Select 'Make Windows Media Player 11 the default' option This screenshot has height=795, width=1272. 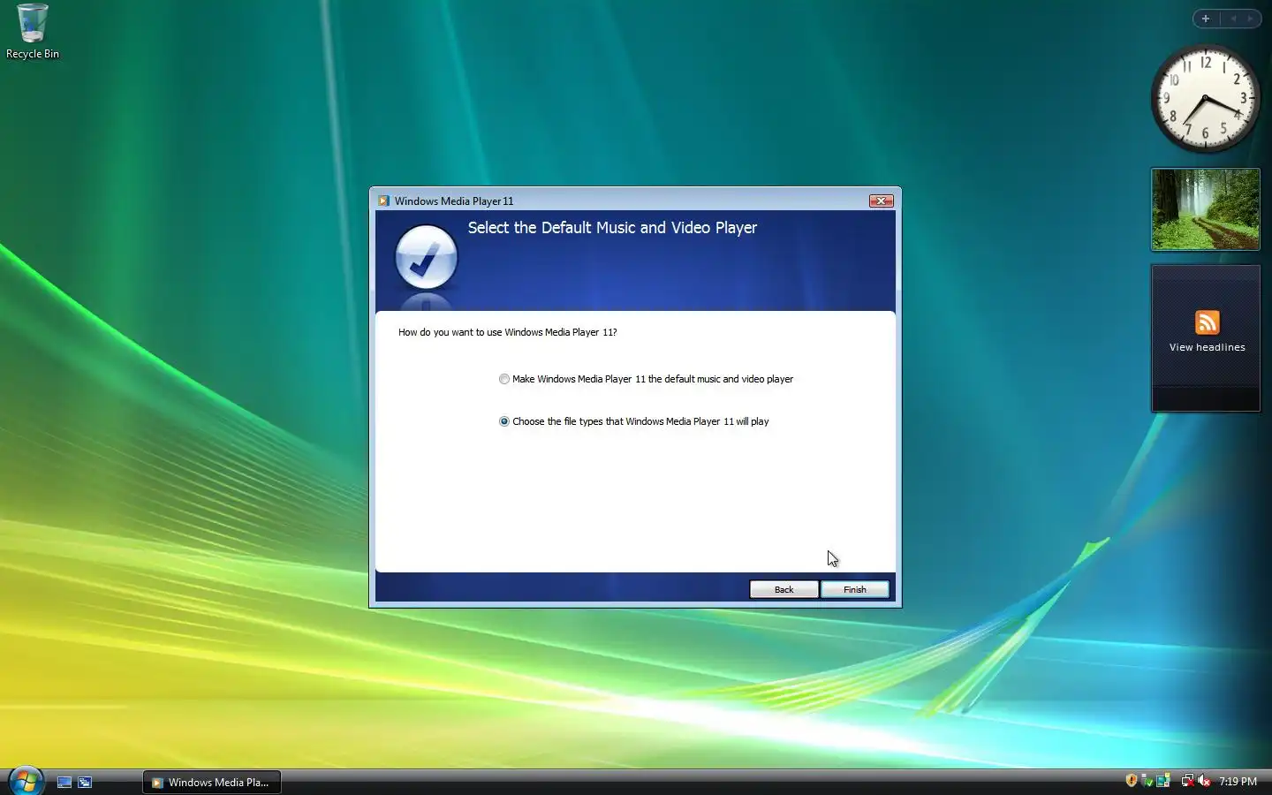[x=646, y=379]
